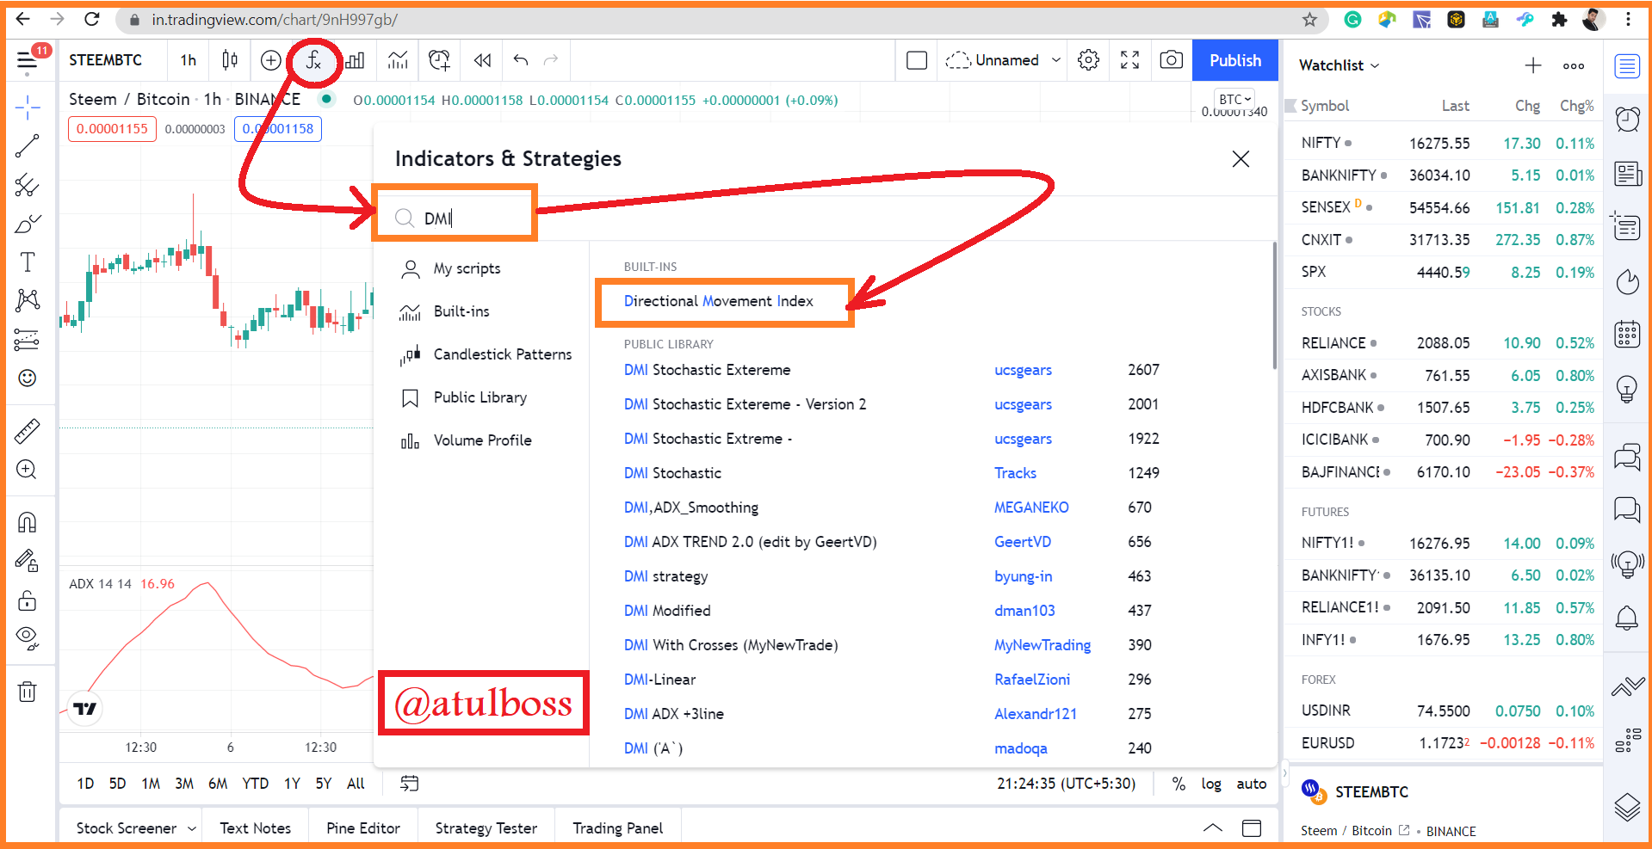Viewport: 1652px width, 849px height.
Task: Click the indicator list scrollbar
Action: pos(1274,307)
